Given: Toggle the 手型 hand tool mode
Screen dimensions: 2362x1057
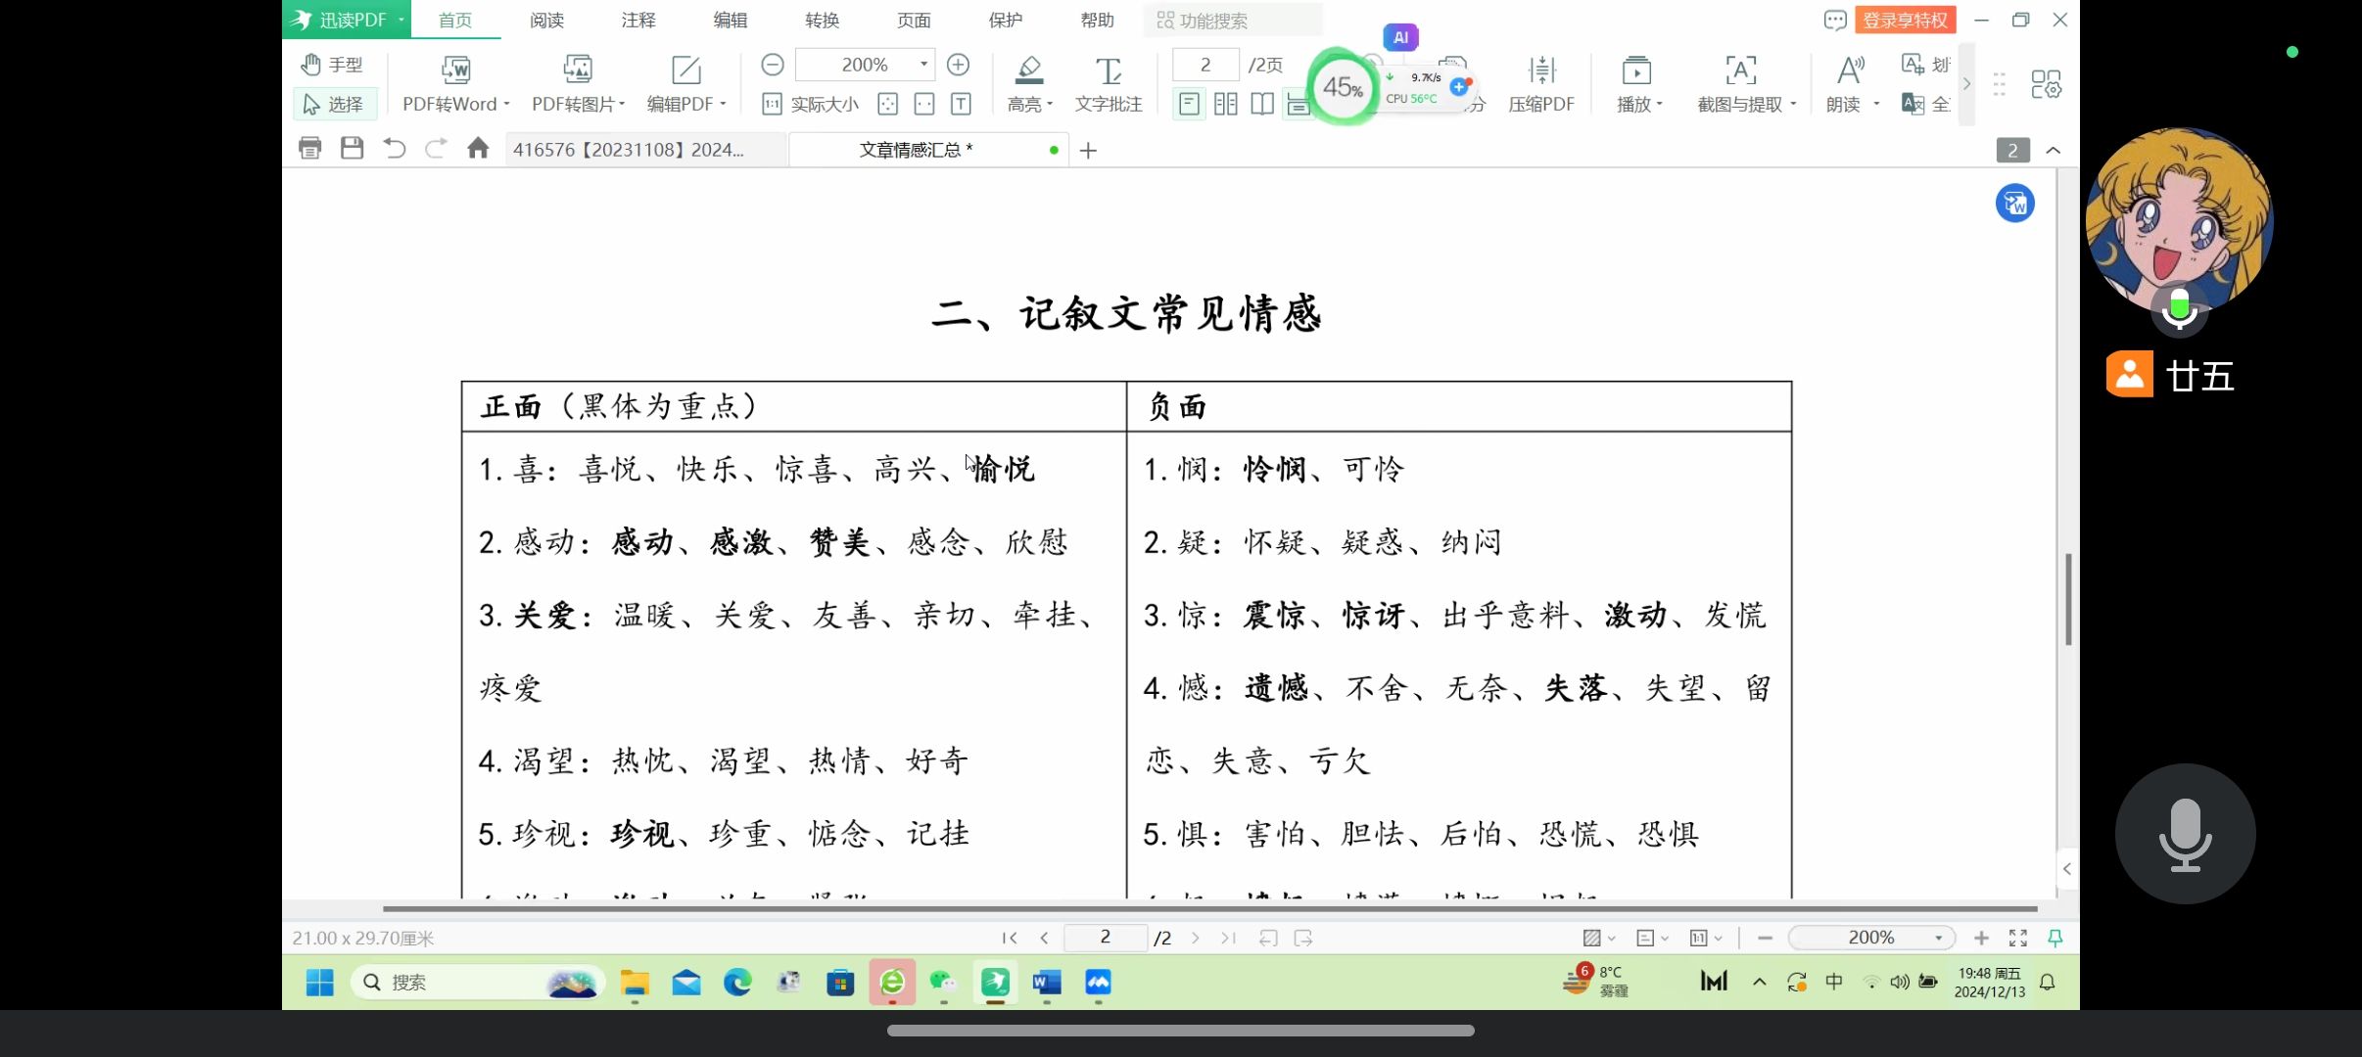Looking at the screenshot, I should tap(332, 65).
